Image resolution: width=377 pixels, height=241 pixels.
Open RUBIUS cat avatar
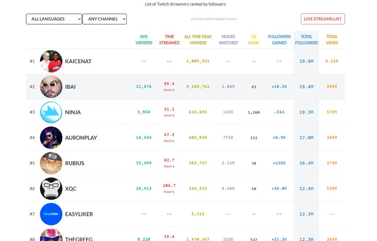click(51, 163)
